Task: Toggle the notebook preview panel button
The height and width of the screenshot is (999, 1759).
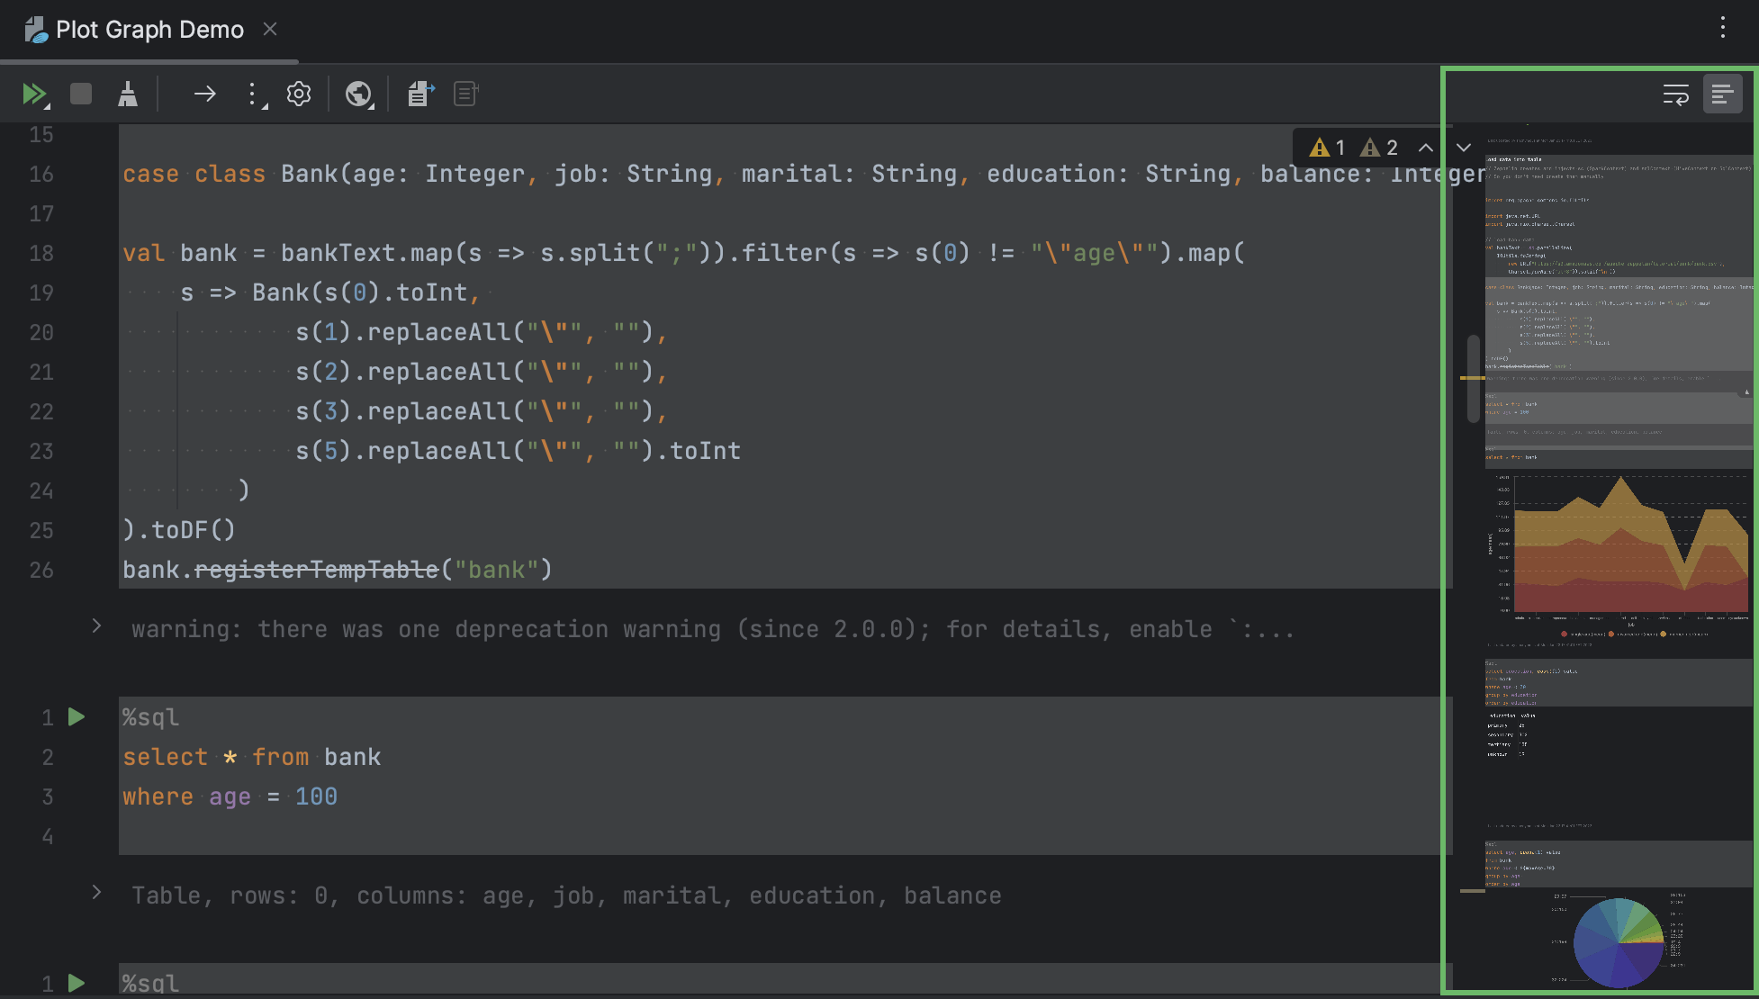Action: point(1721,94)
